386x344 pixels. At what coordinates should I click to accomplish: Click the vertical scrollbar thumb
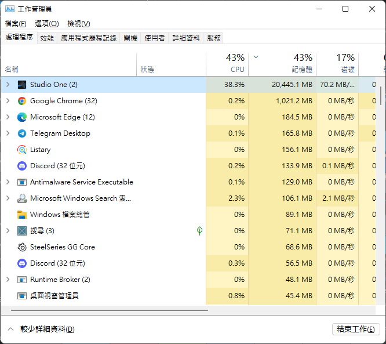pyautogui.click(x=381, y=96)
